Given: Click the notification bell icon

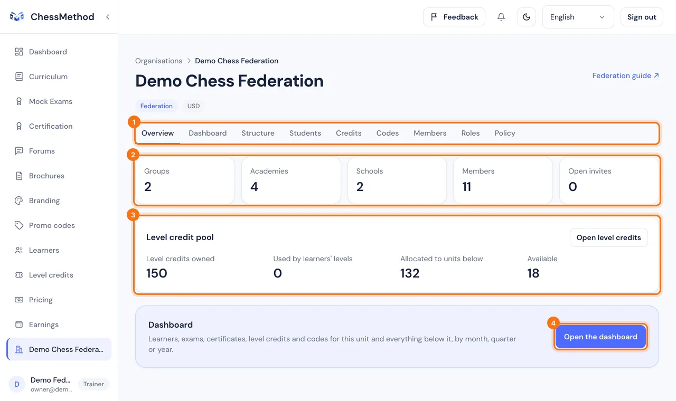Looking at the screenshot, I should pos(501,17).
